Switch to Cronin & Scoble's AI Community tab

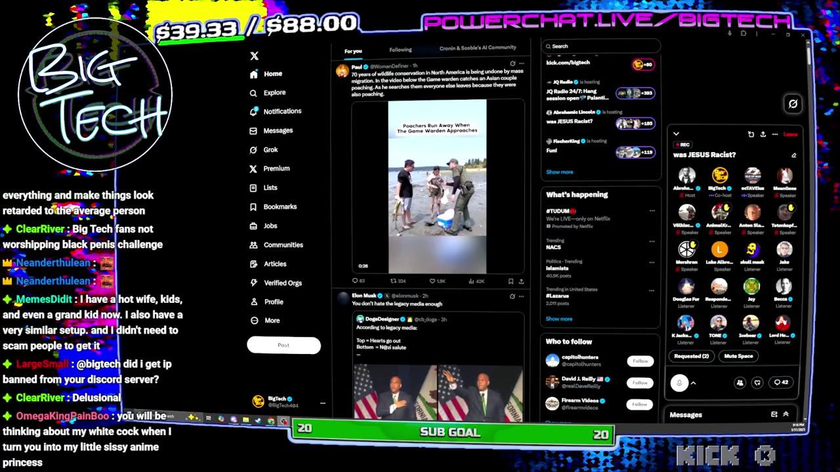(478, 48)
